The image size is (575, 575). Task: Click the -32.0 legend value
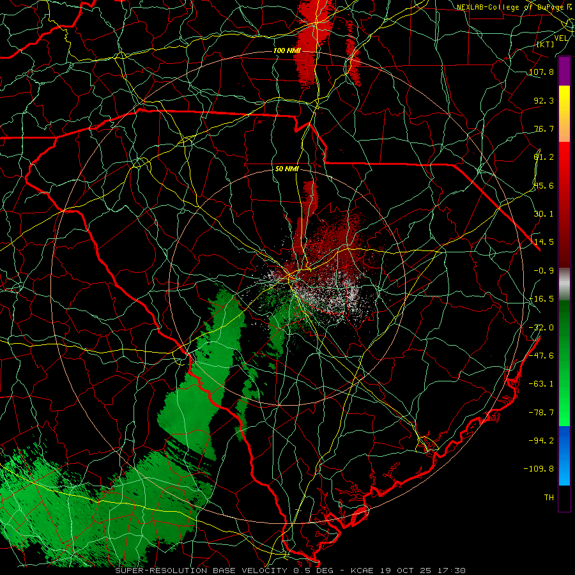coord(542,328)
